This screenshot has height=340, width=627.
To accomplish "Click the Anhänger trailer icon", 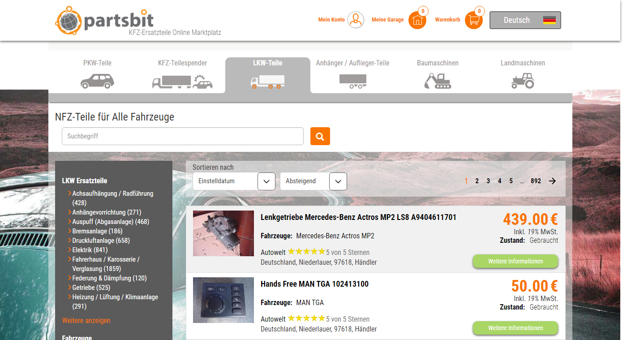I will coord(352,82).
